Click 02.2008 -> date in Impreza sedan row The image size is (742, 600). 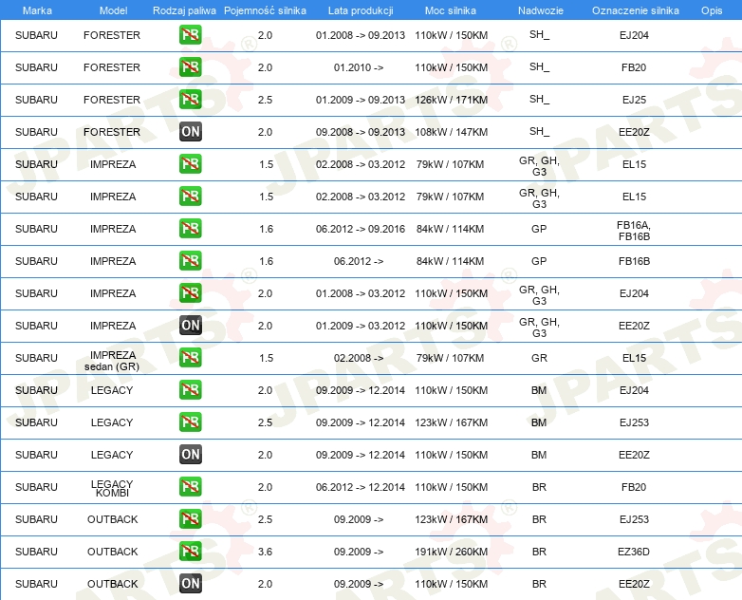(x=359, y=358)
